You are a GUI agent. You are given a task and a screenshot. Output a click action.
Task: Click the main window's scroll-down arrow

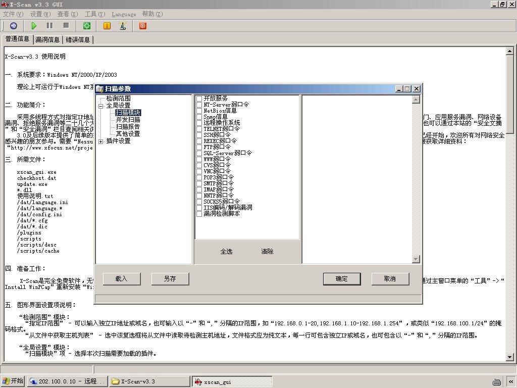pos(510,357)
